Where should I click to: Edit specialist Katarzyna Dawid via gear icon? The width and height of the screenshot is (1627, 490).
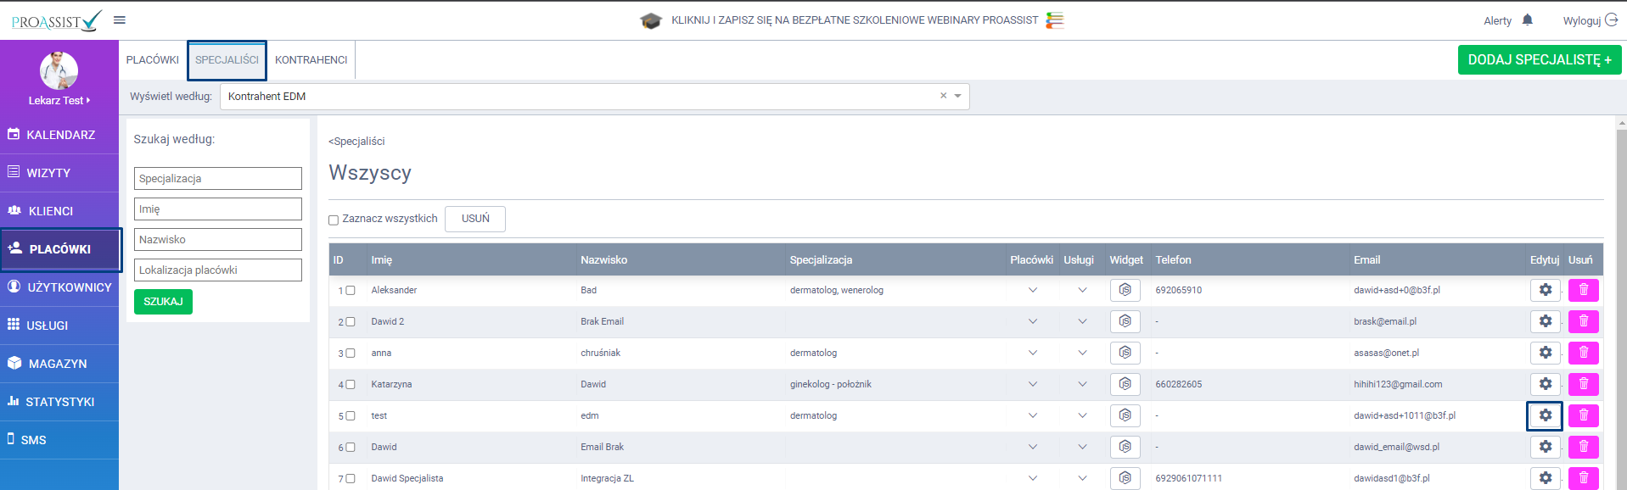pyautogui.click(x=1546, y=384)
